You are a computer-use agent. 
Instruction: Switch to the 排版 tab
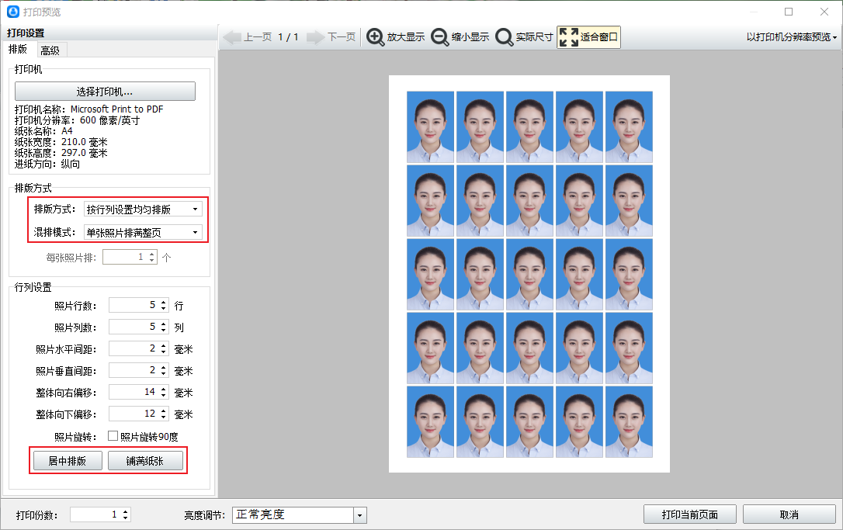[18, 50]
